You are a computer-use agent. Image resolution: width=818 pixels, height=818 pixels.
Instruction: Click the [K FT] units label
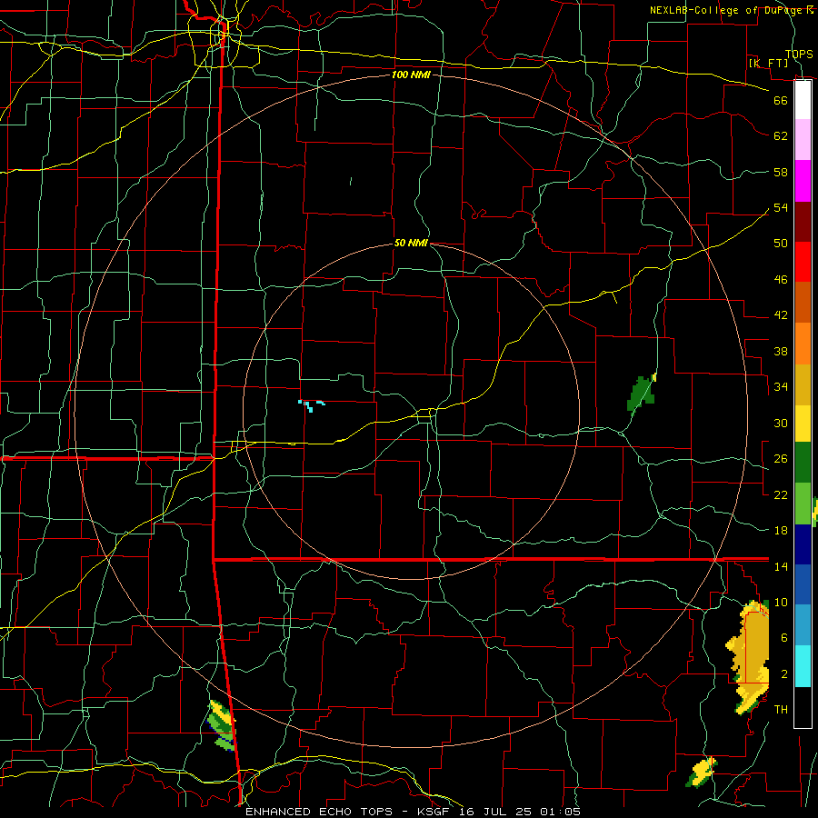[x=768, y=63]
